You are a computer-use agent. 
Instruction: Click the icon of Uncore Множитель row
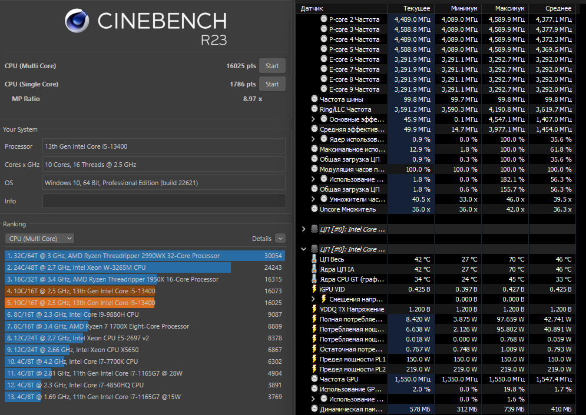coord(314,209)
